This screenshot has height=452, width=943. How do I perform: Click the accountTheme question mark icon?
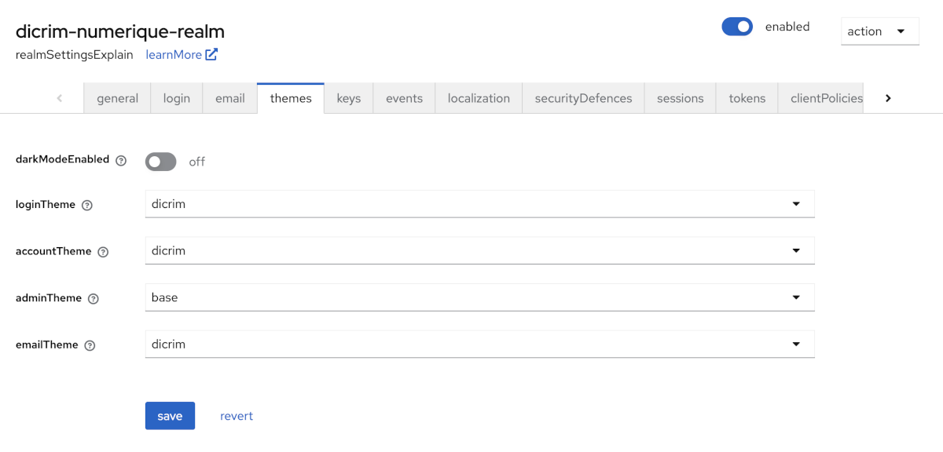pyautogui.click(x=104, y=251)
